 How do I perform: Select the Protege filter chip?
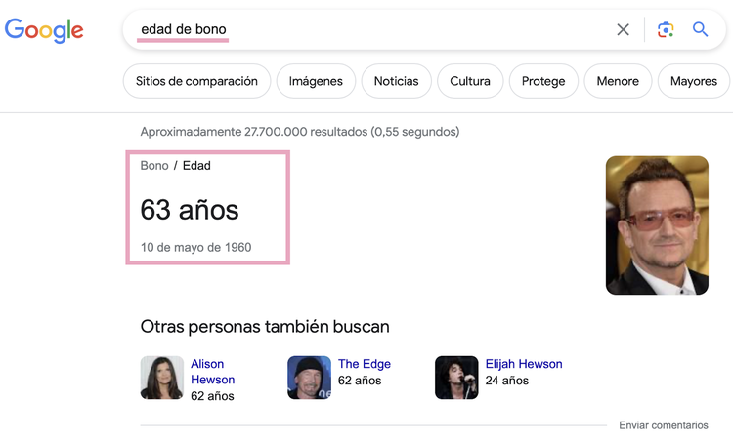coord(543,81)
